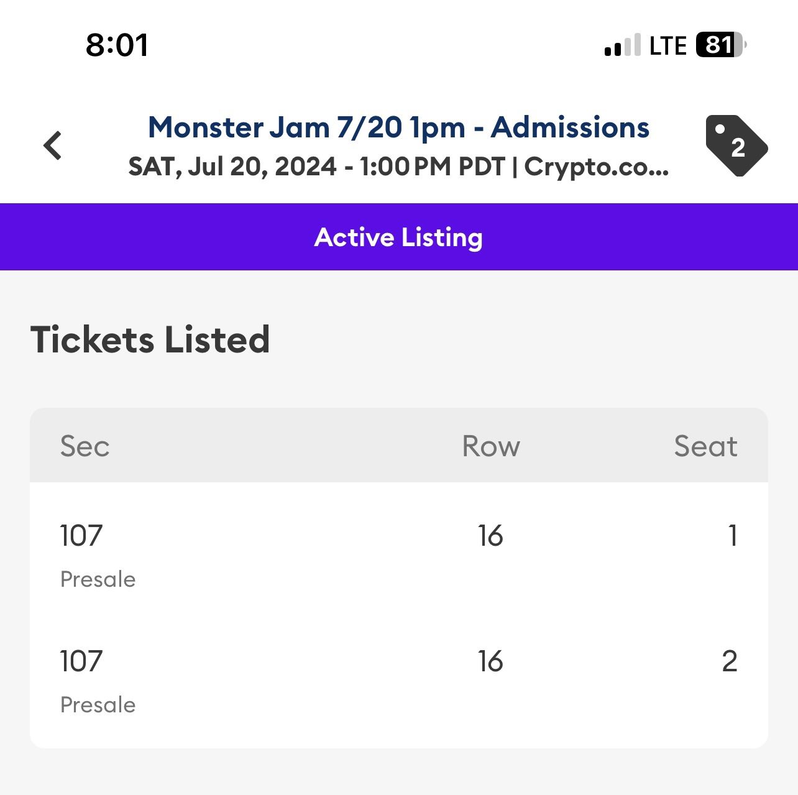
Task: Open the Monster Jam event title
Action: [x=398, y=127]
